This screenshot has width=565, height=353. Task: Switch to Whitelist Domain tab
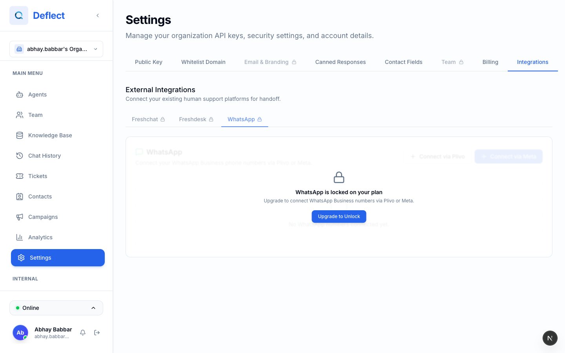(203, 62)
